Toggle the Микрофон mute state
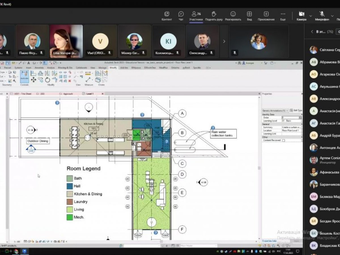 coord(322,16)
